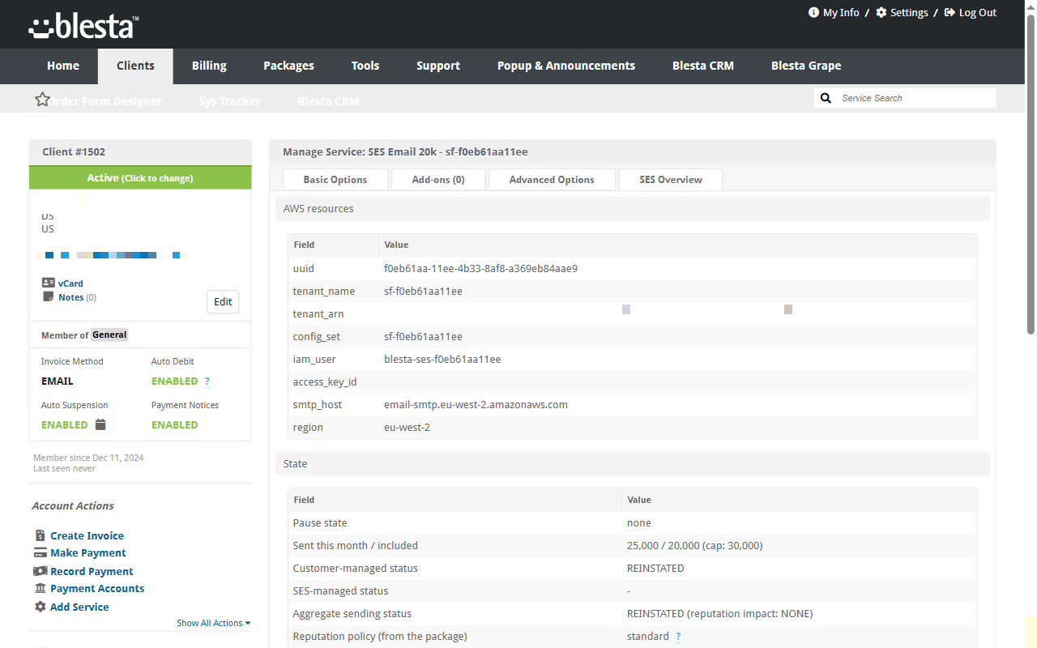Select the region value eu-west-2
This screenshot has height=648, width=1037.
407,427
